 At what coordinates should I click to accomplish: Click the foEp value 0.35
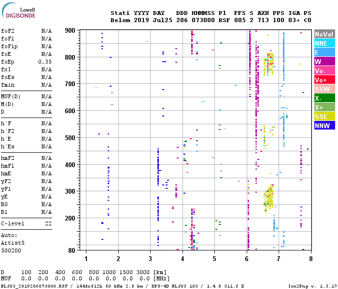click(x=45, y=62)
